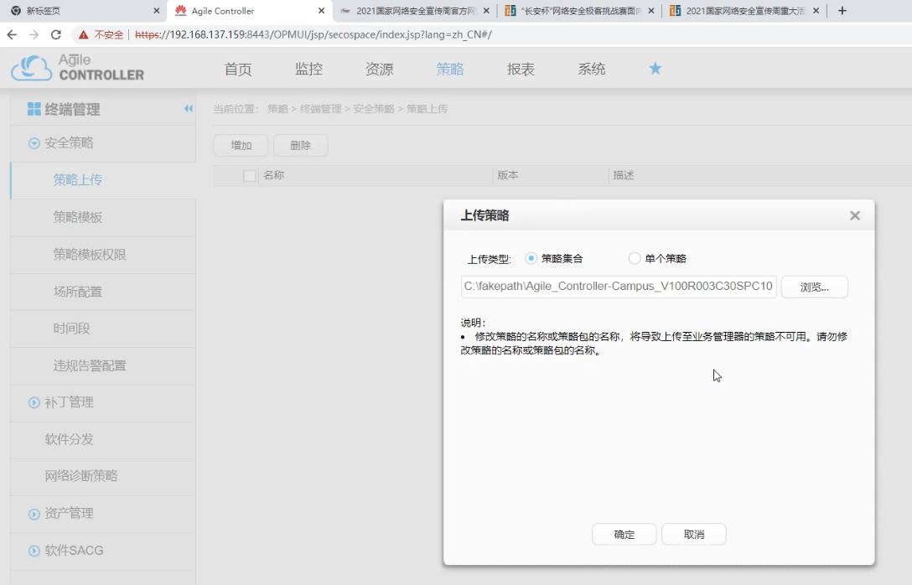Switch to 2021国家网络安全宣传周官方网 tab
This screenshot has height=585, width=912.
point(415,10)
